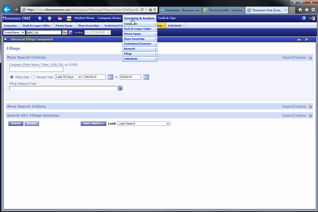Click the logout door icon
The image size is (318, 212).
[312, 18]
